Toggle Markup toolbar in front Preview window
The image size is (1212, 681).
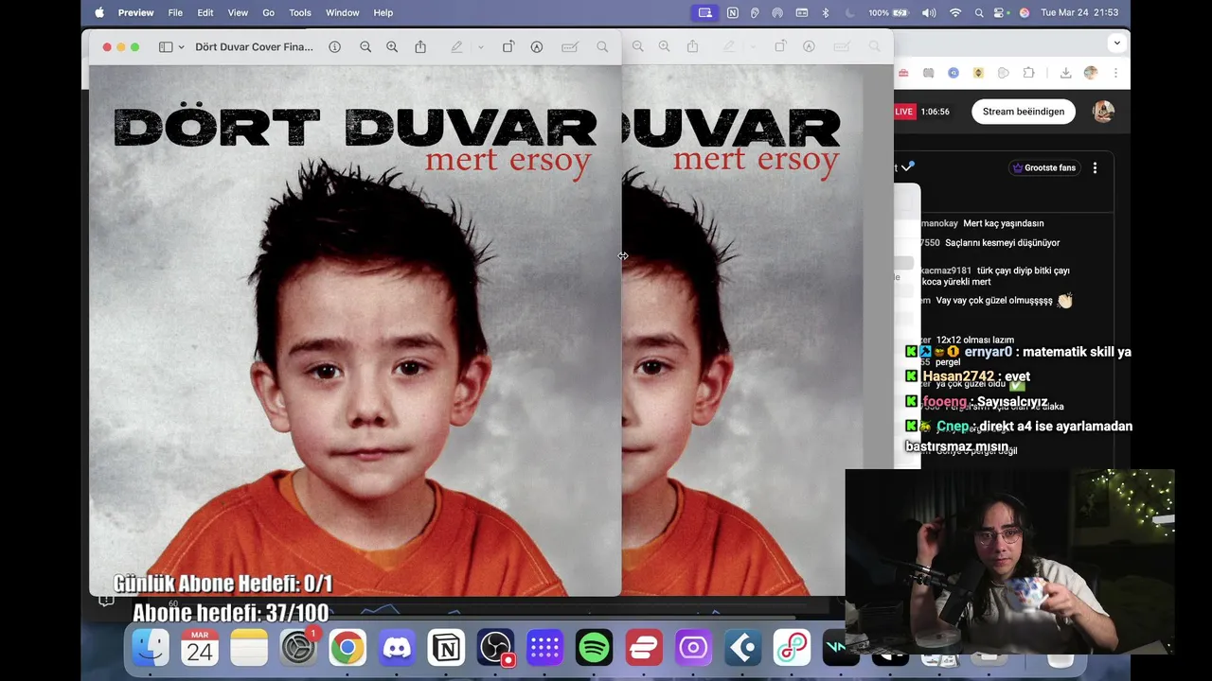[x=537, y=46]
